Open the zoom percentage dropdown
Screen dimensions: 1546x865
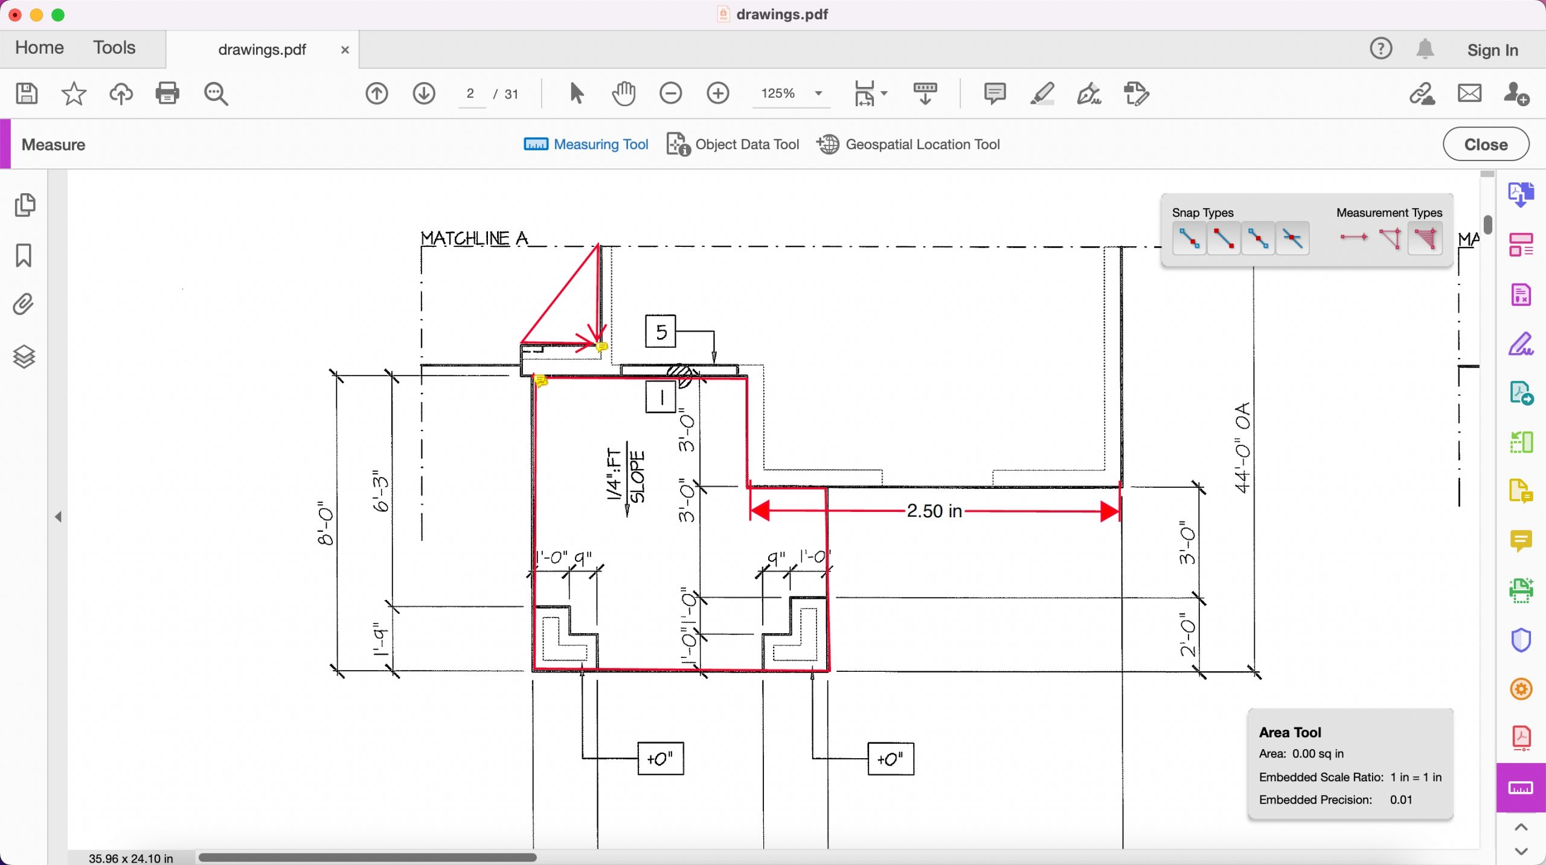(x=818, y=94)
